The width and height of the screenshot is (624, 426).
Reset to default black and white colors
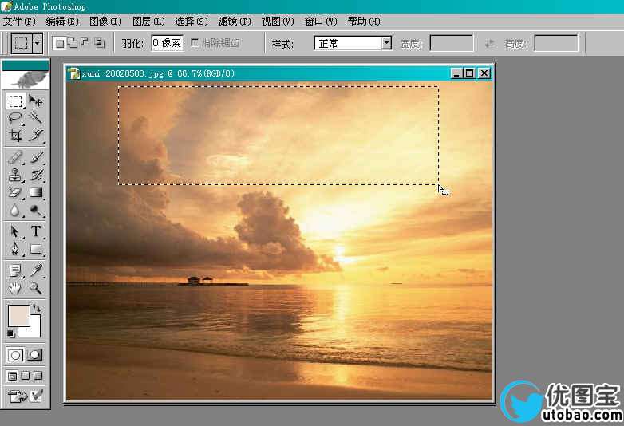[10, 333]
